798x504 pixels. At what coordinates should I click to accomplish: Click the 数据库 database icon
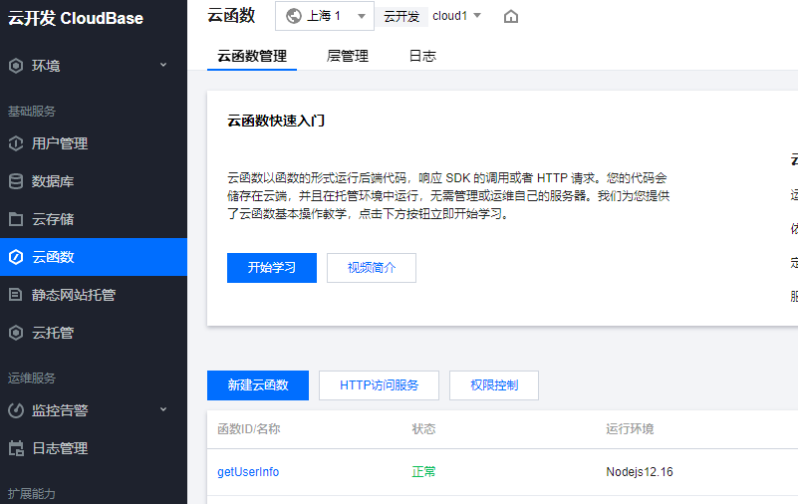[16, 181]
